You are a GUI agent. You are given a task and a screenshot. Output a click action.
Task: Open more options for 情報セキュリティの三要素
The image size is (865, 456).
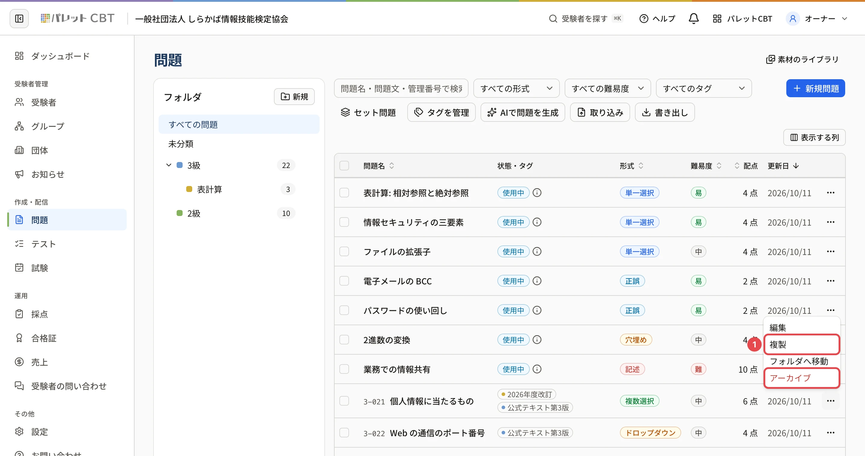pos(830,222)
